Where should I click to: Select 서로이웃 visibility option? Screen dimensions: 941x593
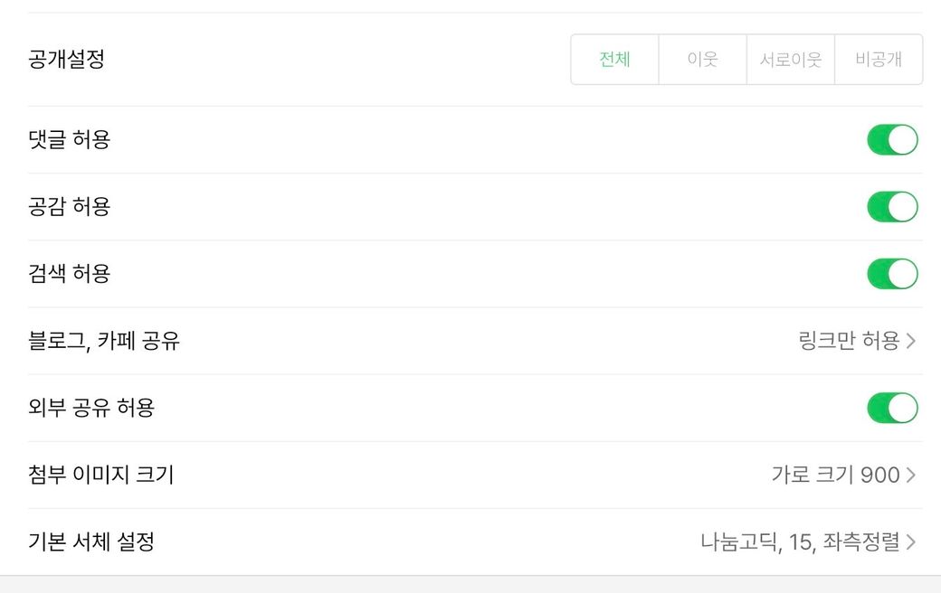[x=791, y=60]
